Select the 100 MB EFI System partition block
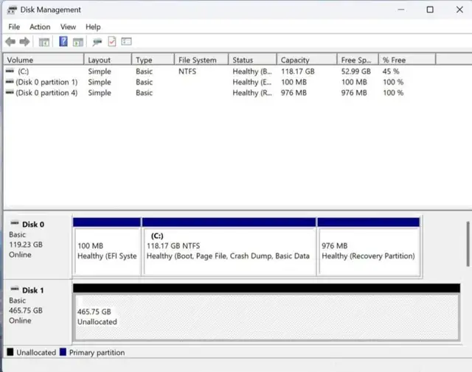The image size is (472, 372). (x=107, y=247)
